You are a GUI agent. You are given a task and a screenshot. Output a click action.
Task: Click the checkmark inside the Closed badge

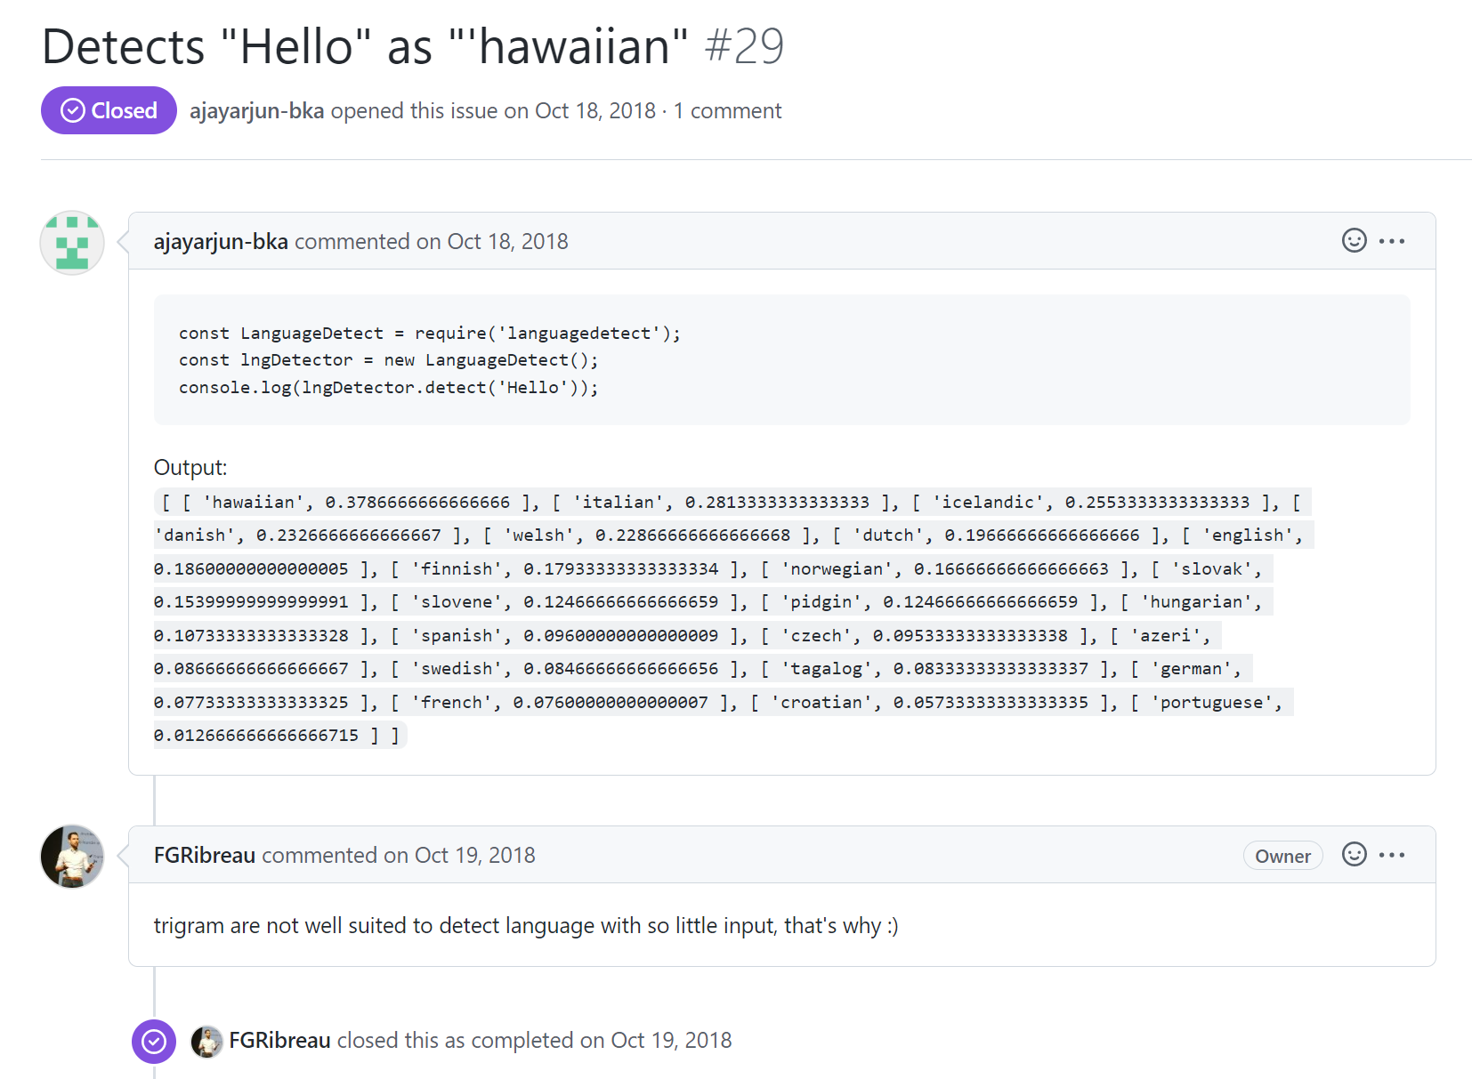point(73,110)
